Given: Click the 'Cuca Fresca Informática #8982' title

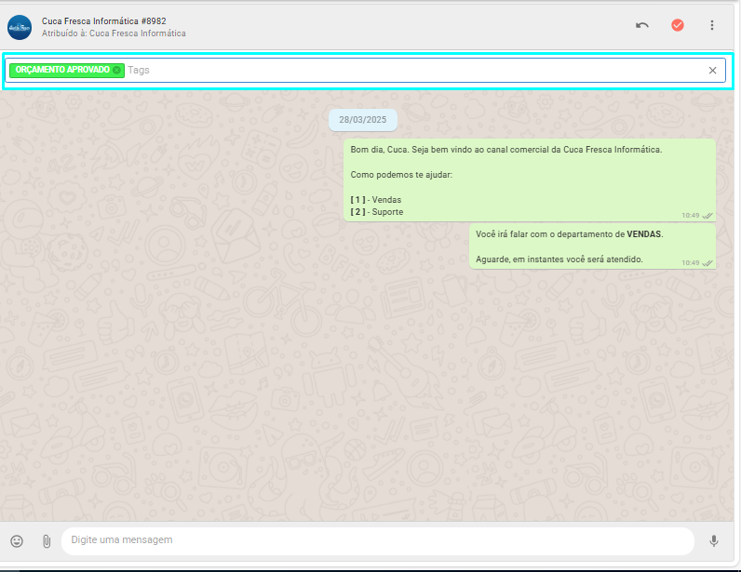Looking at the screenshot, I should [x=104, y=20].
